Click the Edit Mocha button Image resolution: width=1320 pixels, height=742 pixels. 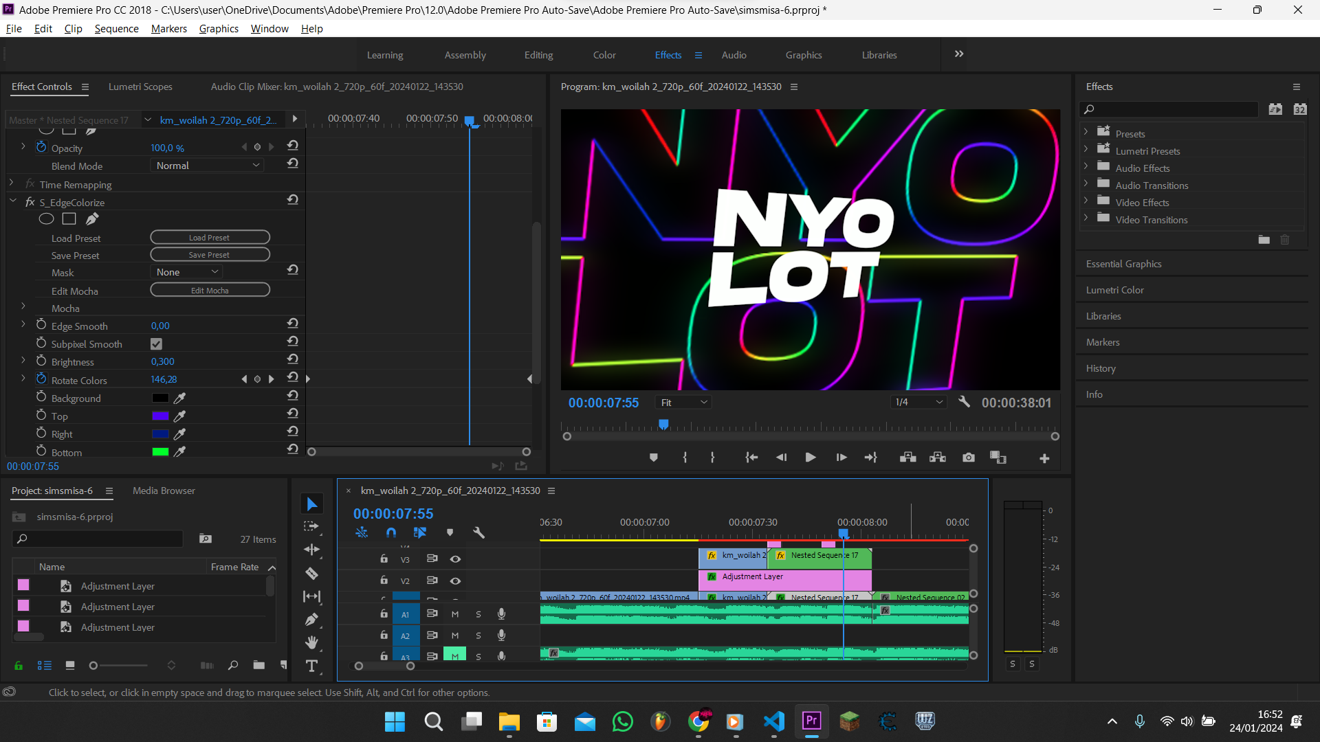tap(210, 290)
